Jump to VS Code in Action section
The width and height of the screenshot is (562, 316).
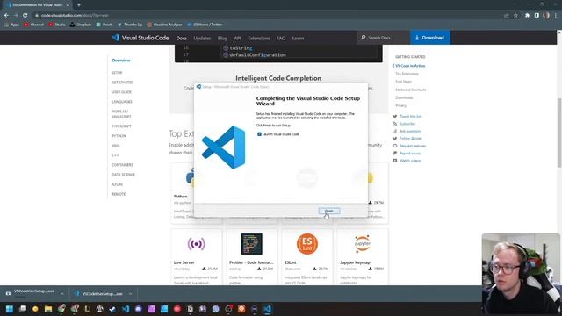[410, 66]
